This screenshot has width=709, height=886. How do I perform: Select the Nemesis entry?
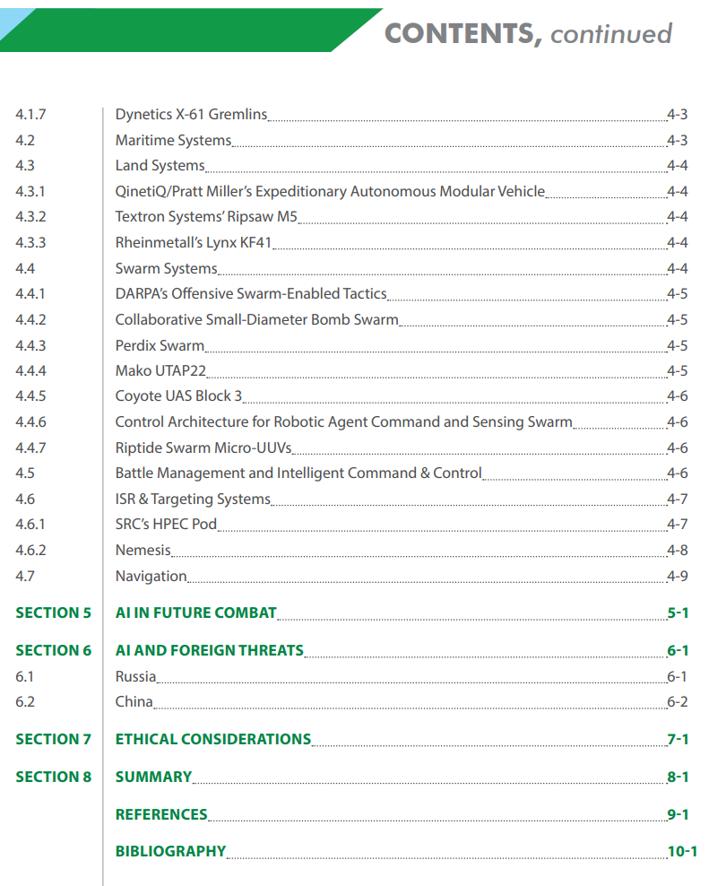click(x=143, y=551)
